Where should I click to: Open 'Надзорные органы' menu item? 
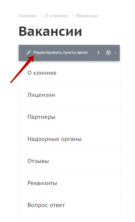pos(70,139)
